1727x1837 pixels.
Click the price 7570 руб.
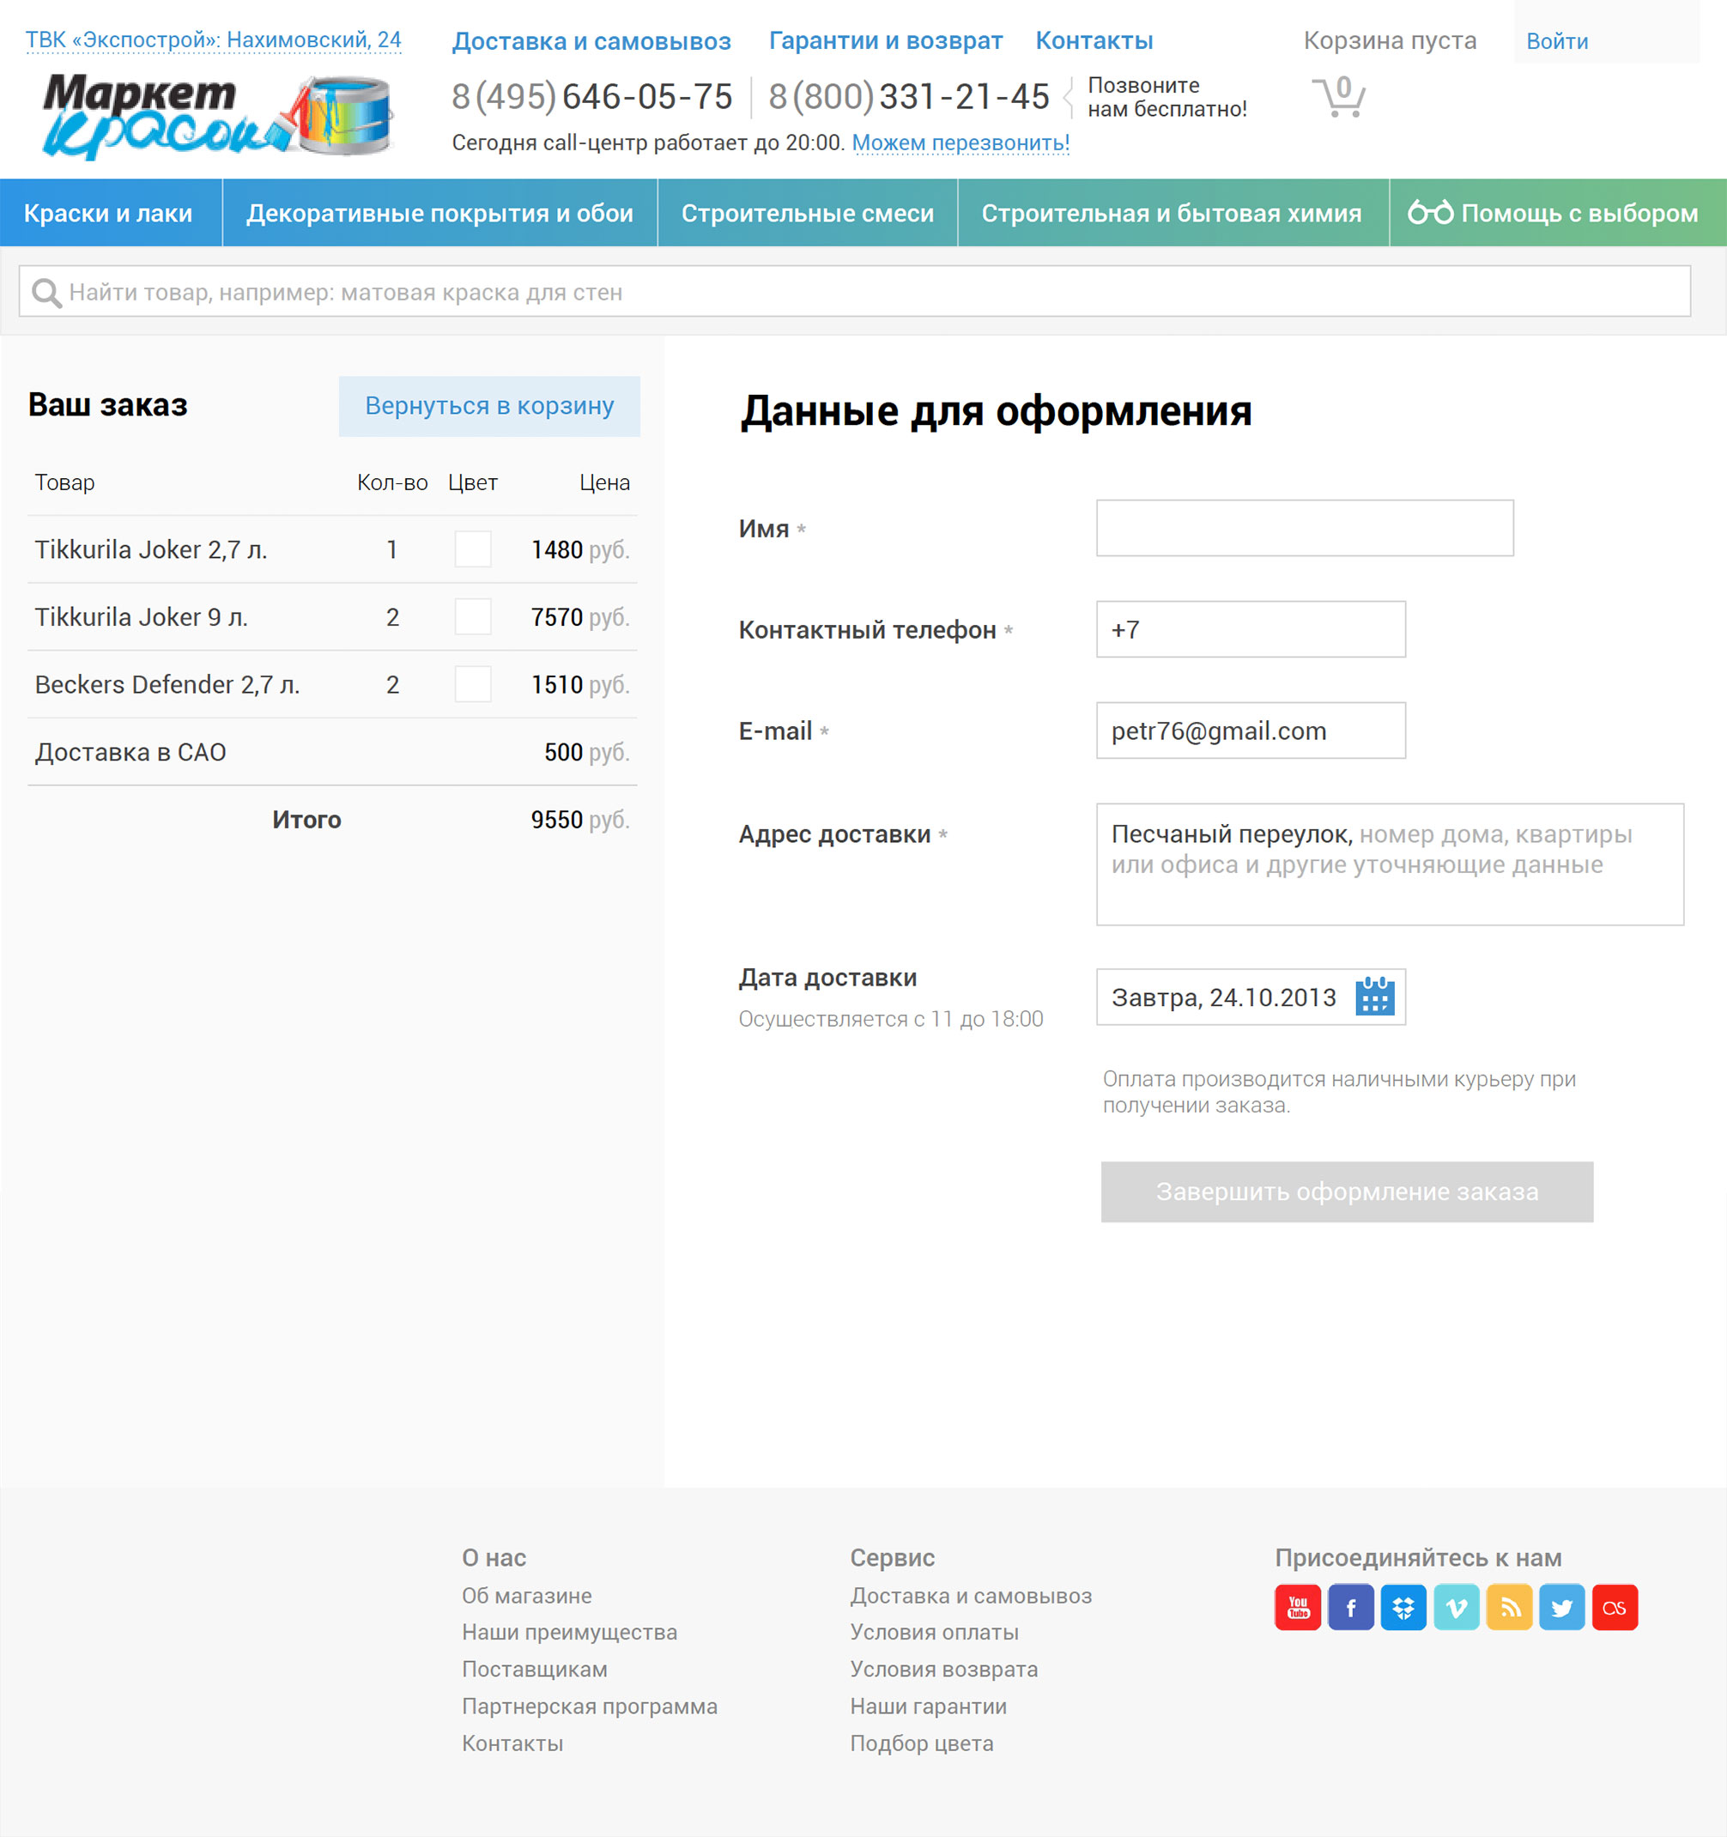coord(580,617)
